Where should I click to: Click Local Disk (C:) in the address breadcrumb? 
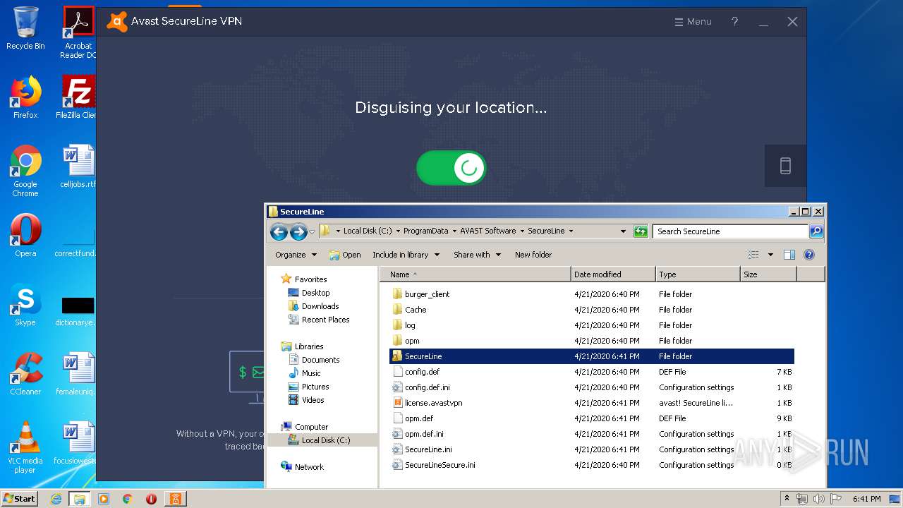(367, 231)
